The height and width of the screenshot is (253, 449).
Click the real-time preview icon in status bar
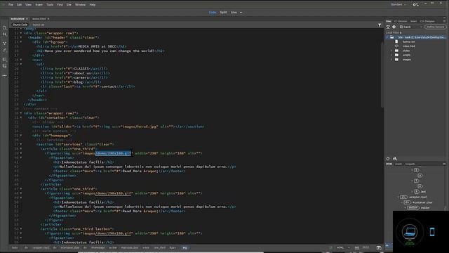tap(379, 248)
